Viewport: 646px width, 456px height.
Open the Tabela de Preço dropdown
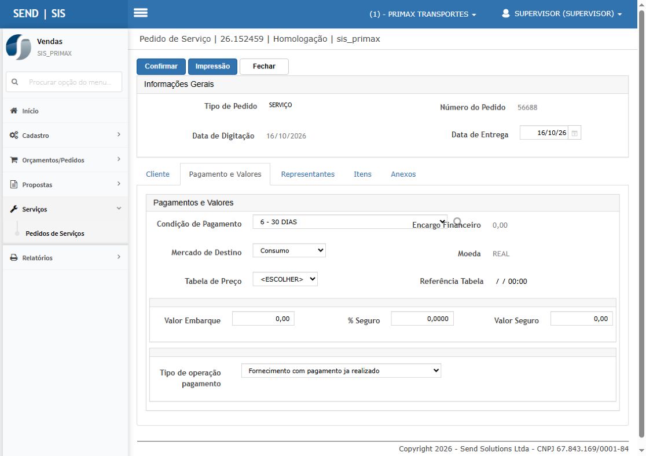pyautogui.click(x=285, y=279)
